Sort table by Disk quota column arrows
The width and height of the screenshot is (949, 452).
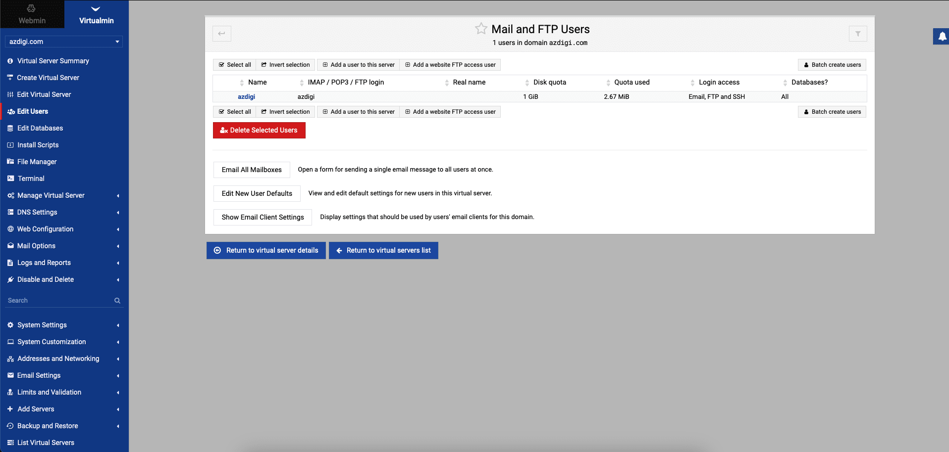(x=527, y=83)
